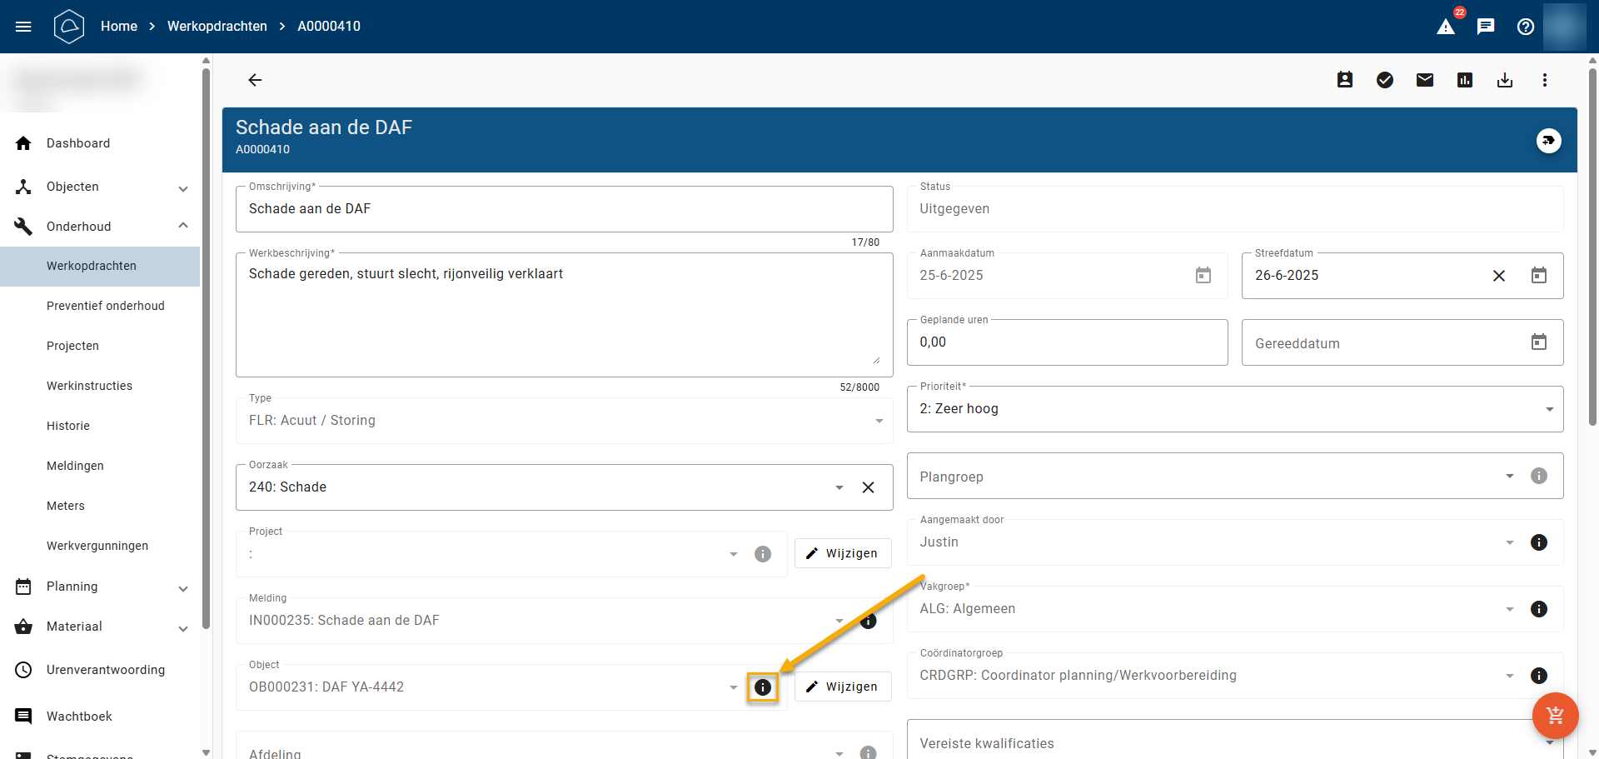
Task: Click the download icon in toolbar
Action: (1505, 80)
